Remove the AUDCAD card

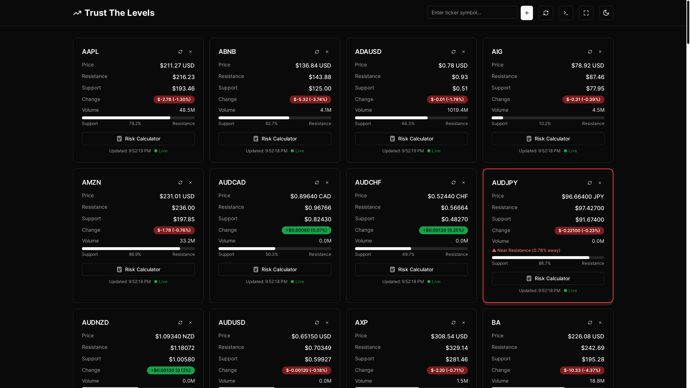(x=327, y=183)
